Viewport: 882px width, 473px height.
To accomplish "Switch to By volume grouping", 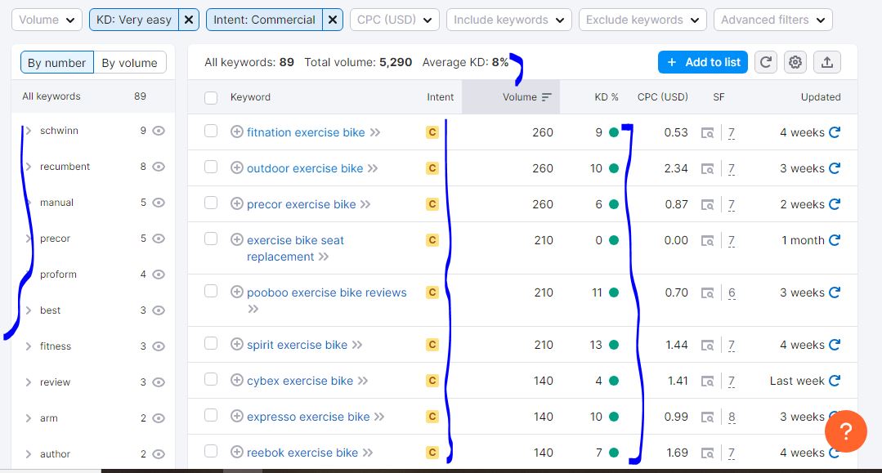I will click(129, 62).
